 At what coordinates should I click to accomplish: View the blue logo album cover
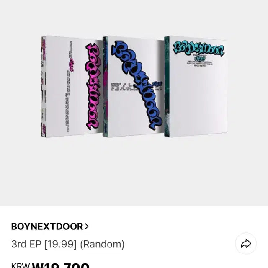click(133, 86)
